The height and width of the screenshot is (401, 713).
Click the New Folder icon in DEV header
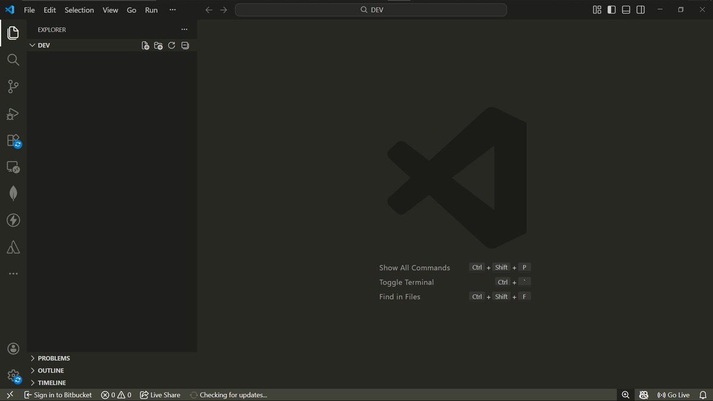(x=158, y=46)
